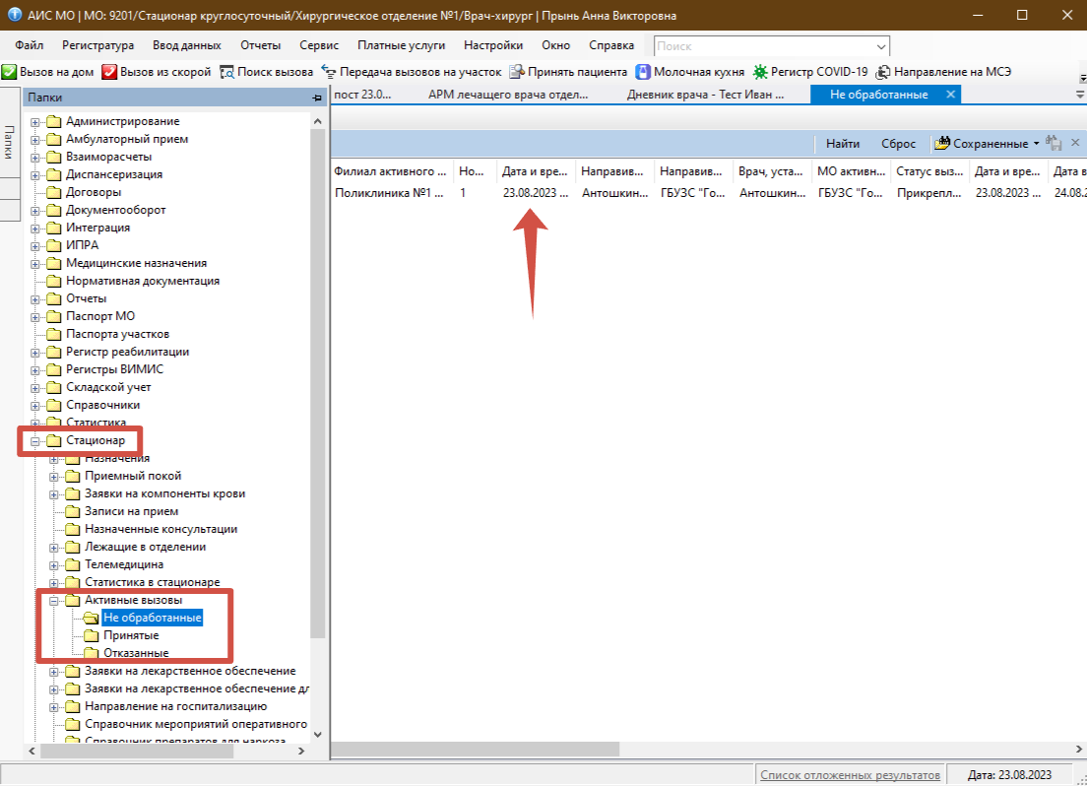Screen dimensions: 1087x786
Task: Click the 'Статус выз...' column header
Action: (x=928, y=171)
